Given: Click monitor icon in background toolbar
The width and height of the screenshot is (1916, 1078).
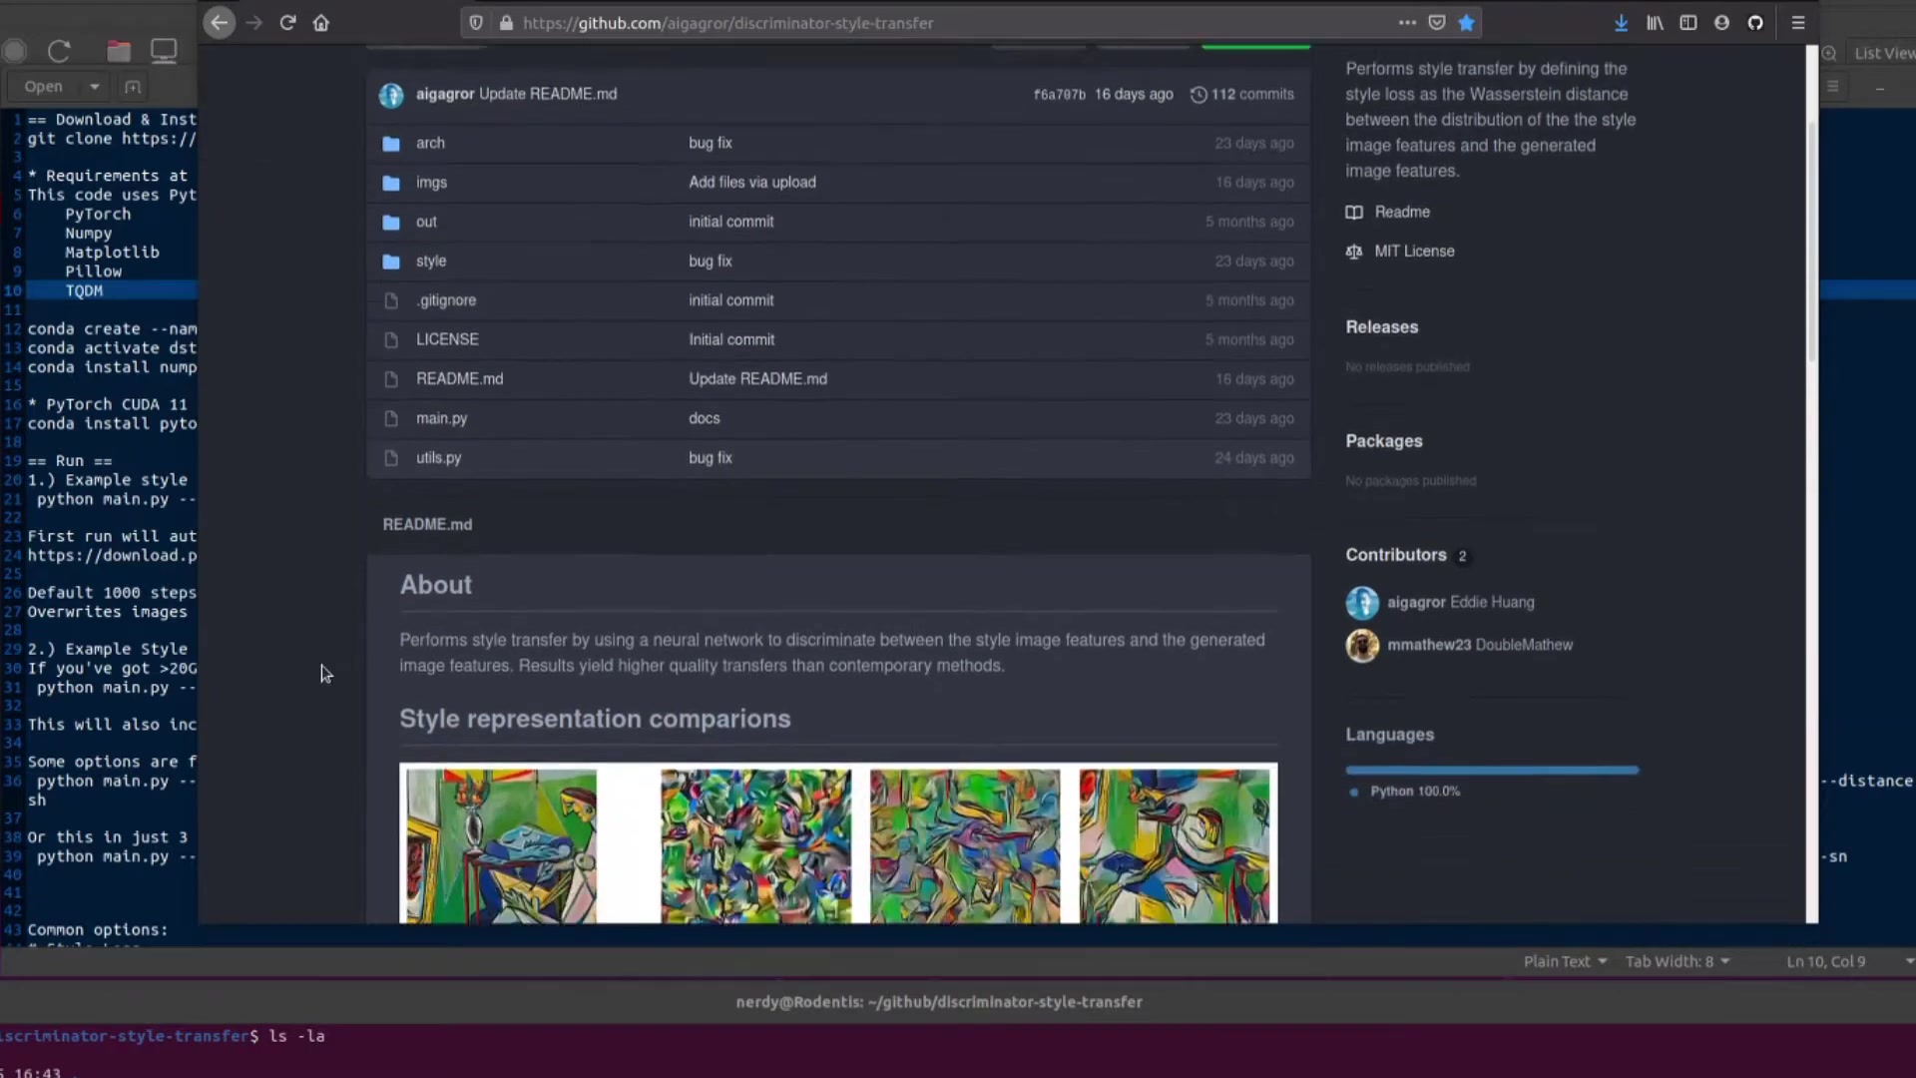Looking at the screenshot, I should pos(164,51).
